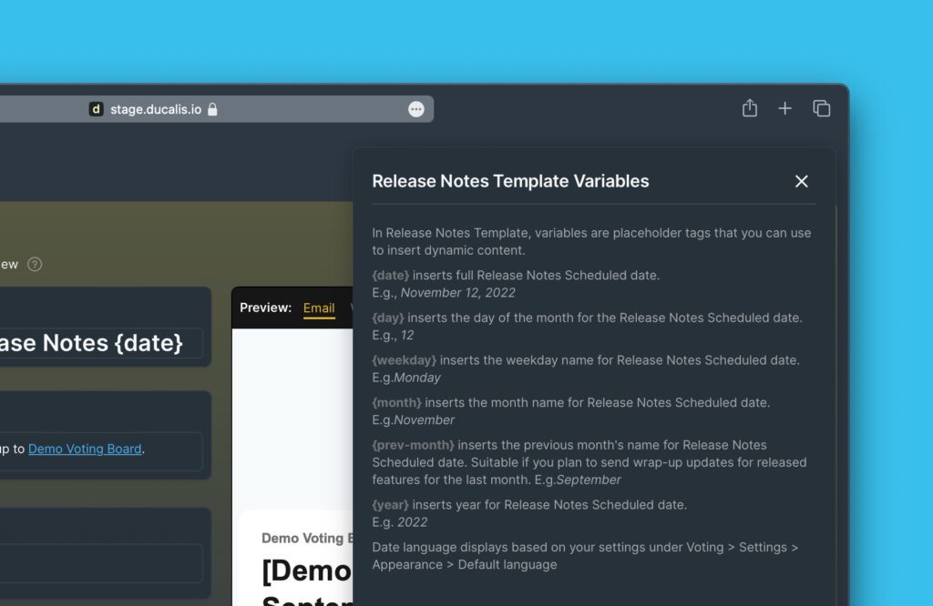Click the Release Notes {date} title field
This screenshot has width=933, height=606.
(x=100, y=342)
